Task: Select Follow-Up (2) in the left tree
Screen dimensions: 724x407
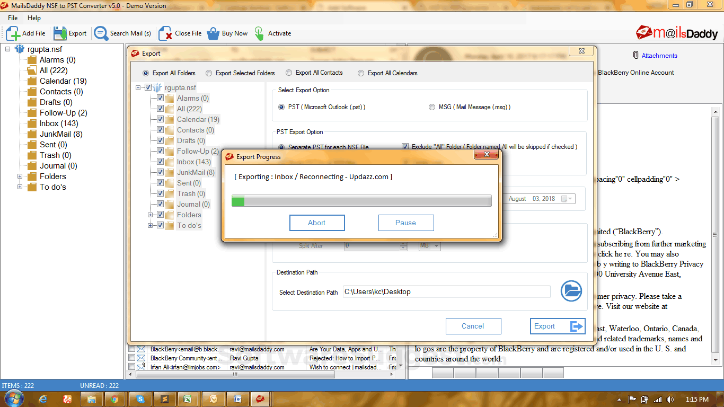Action: [x=63, y=113]
